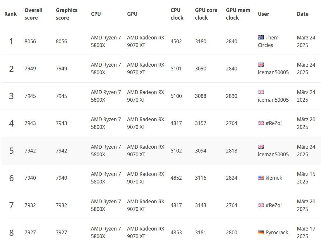Open klemek user link
The image size is (321, 246).
[274, 178]
